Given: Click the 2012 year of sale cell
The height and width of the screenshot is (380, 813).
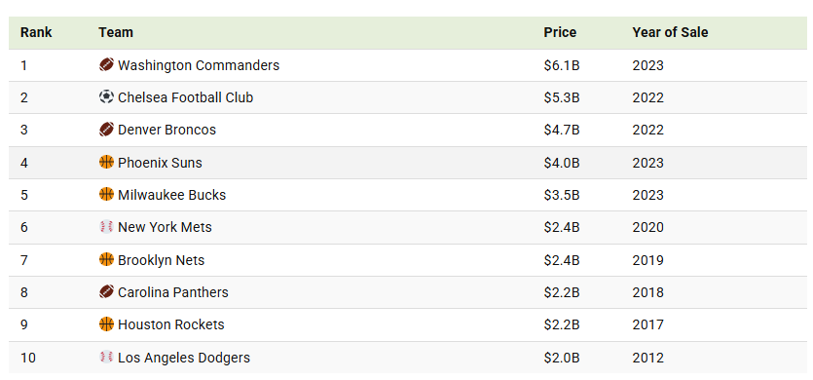Looking at the screenshot, I should (648, 358).
